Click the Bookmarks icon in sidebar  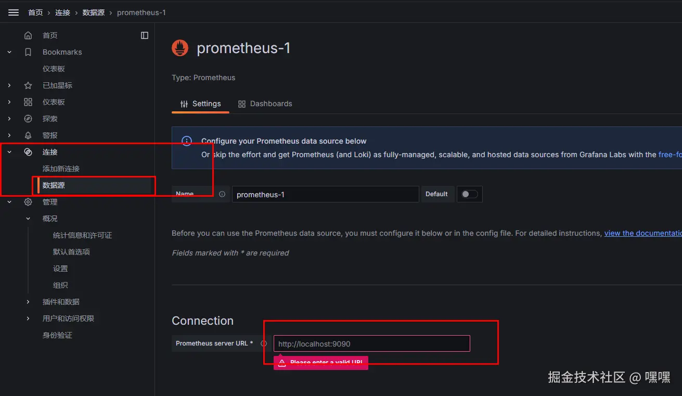point(28,52)
